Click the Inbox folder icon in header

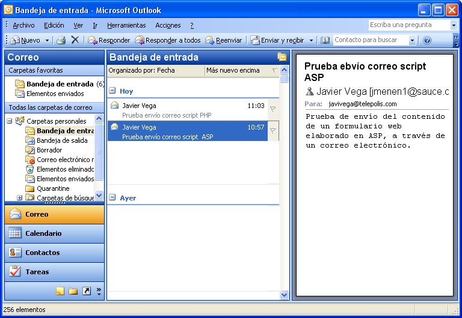pyautogui.click(x=282, y=57)
